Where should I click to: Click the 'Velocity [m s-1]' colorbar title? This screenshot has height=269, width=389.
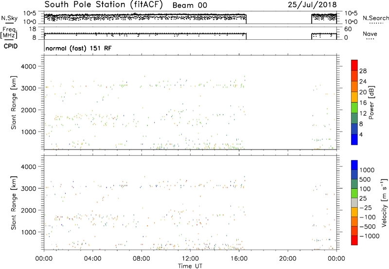384,202
